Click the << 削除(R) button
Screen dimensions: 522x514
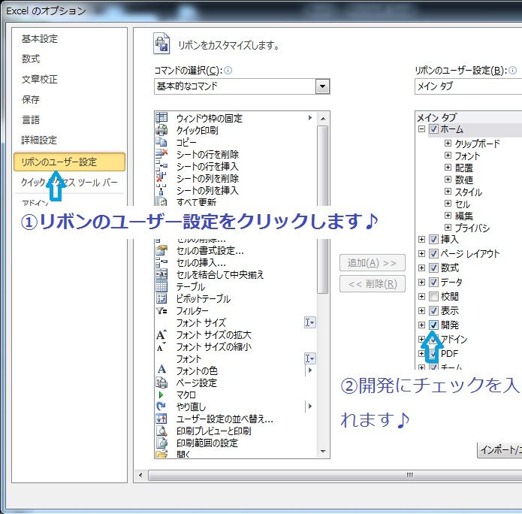tap(373, 284)
